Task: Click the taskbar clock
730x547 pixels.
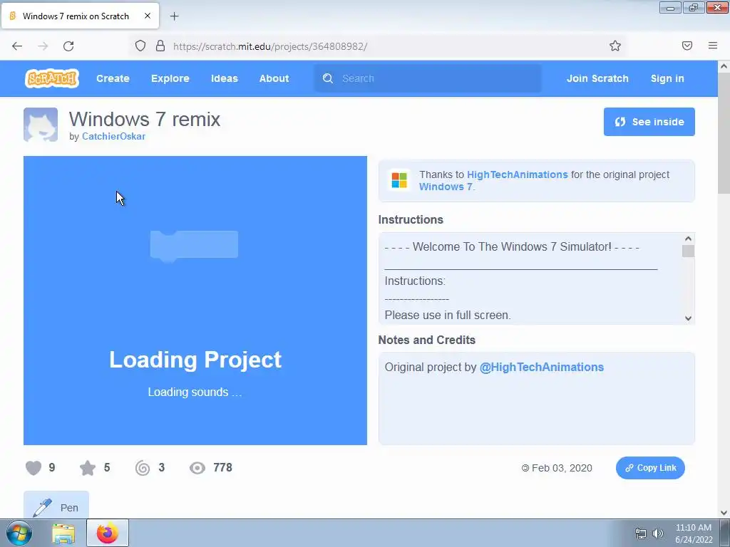Action: (x=694, y=533)
